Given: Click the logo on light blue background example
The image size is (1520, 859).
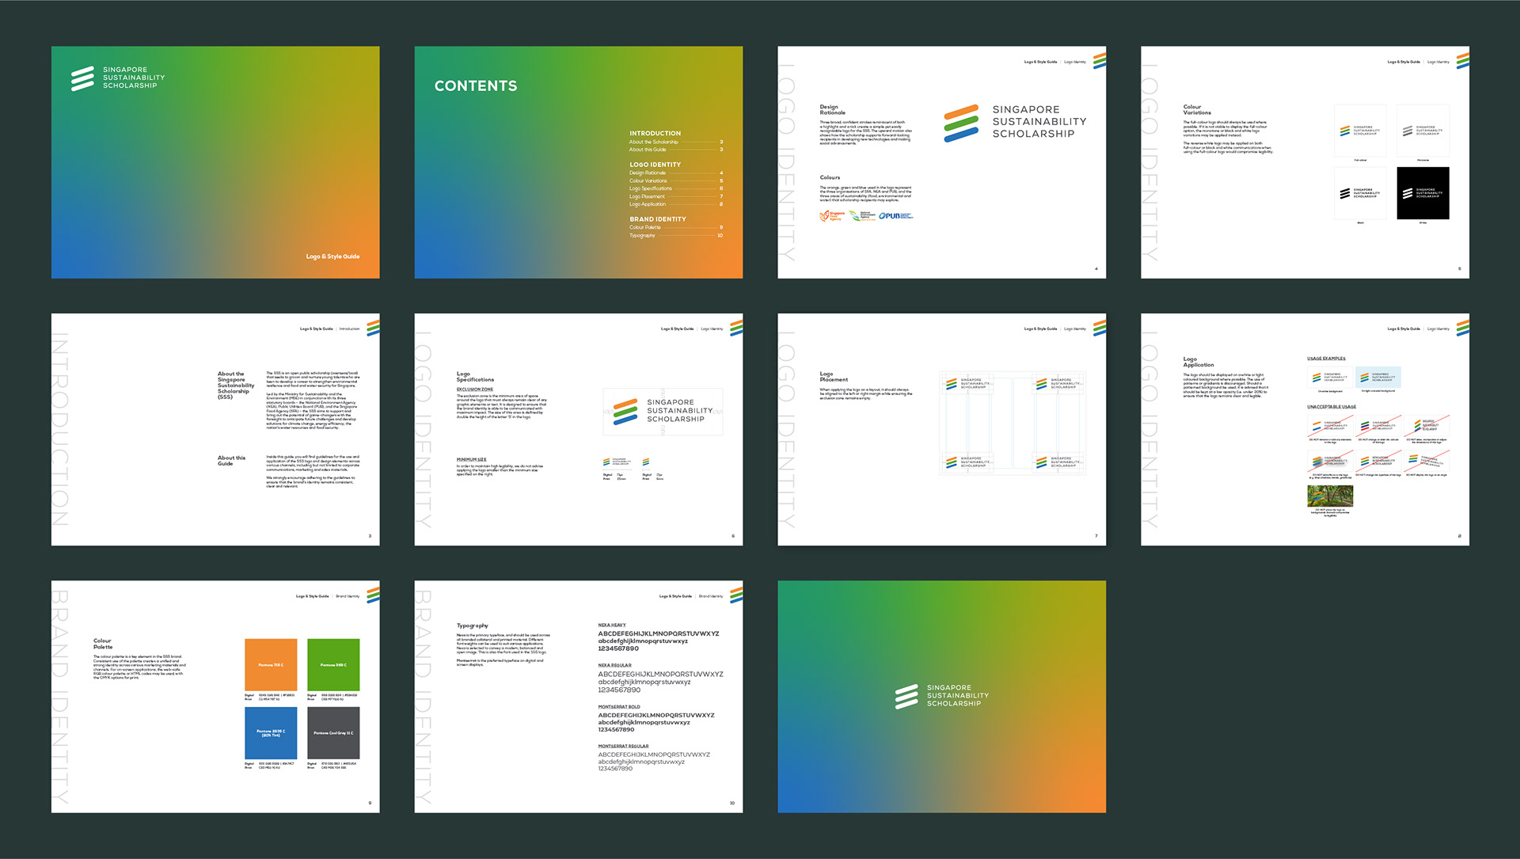Looking at the screenshot, I should (1378, 377).
